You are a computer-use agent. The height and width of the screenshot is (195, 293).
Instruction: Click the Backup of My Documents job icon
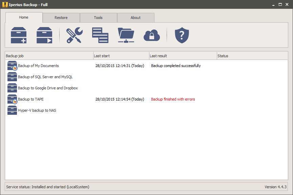click(x=12, y=66)
